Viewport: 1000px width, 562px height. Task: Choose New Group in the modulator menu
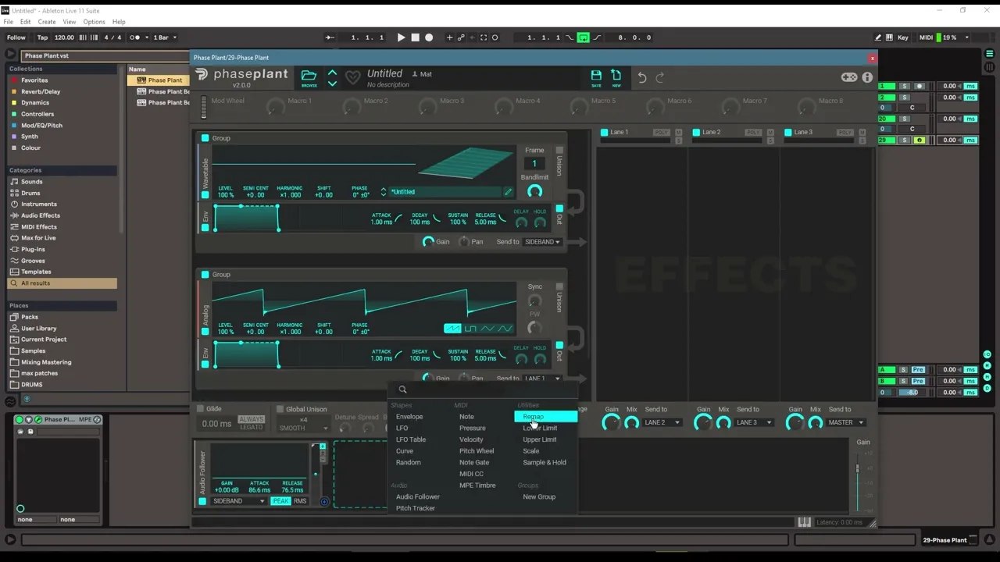pyautogui.click(x=539, y=497)
